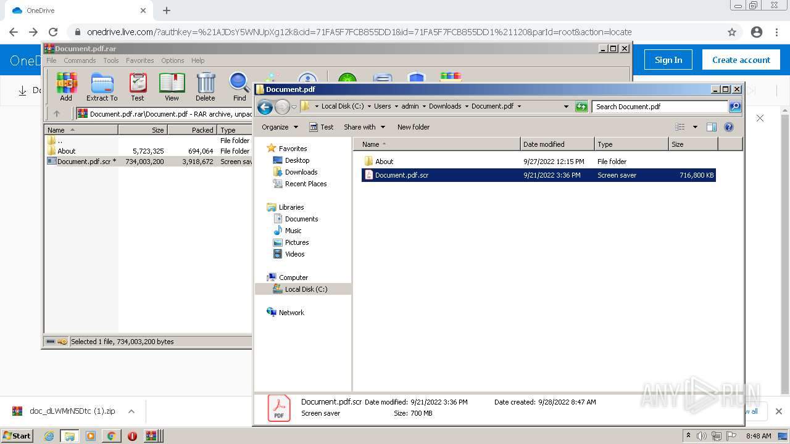
Task: Click the browser Reload button
Action: click(53, 32)
